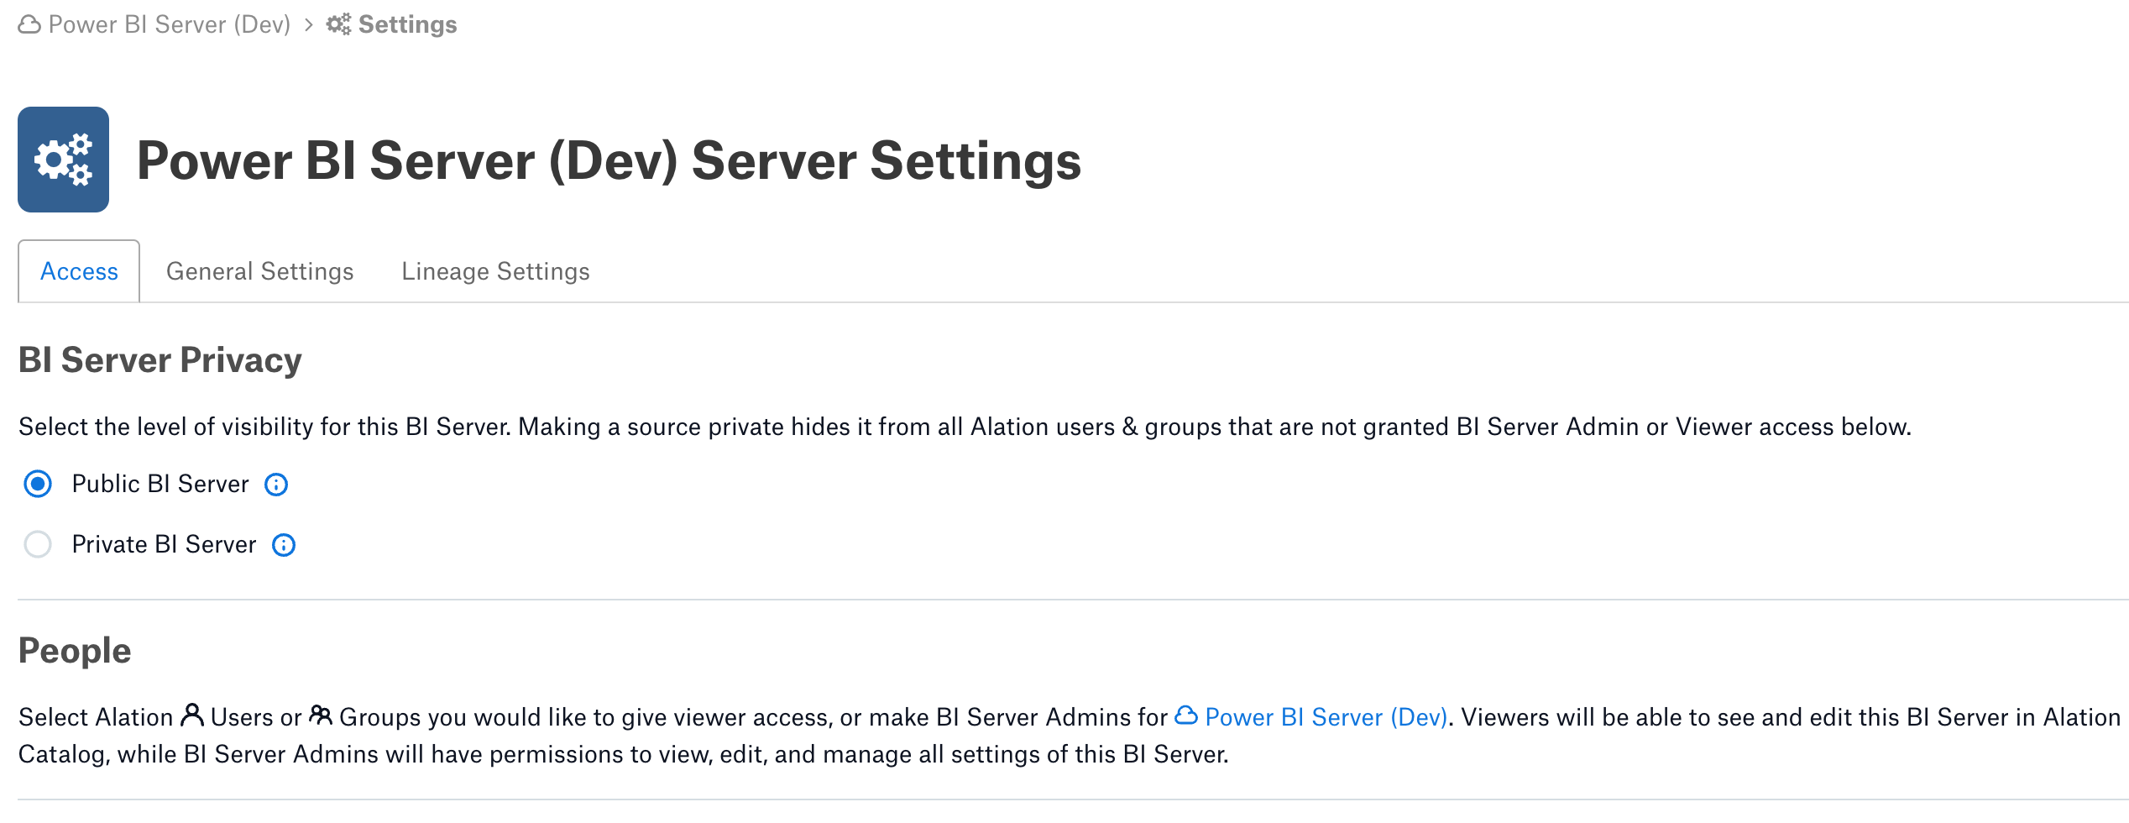The width and height of the screenshot is (2129, 823).
Task: Click the Private BI Server label
Action: point(164,544)
